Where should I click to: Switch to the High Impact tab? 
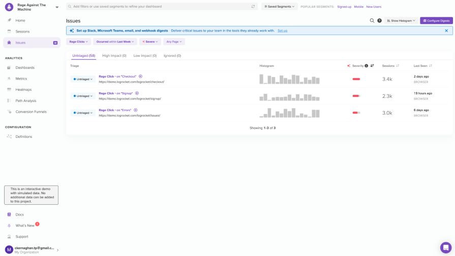coord(114,56)
